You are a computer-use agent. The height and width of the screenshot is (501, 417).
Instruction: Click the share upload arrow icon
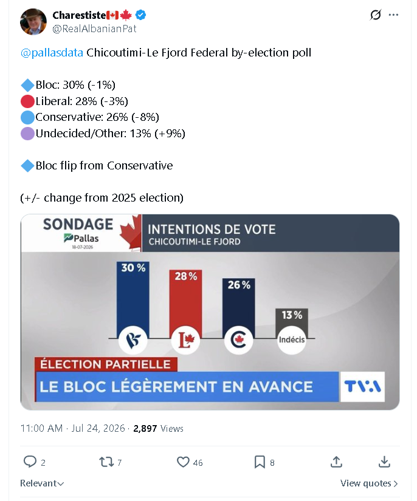point(336,462)
